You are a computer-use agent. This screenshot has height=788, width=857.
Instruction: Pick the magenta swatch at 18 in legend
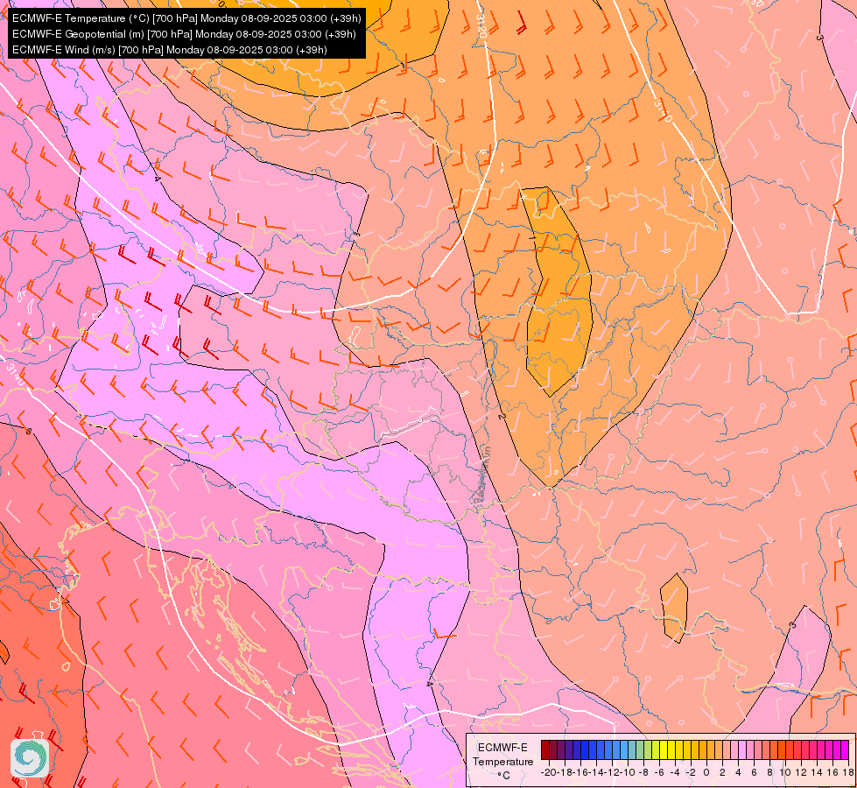coord(845,749)
